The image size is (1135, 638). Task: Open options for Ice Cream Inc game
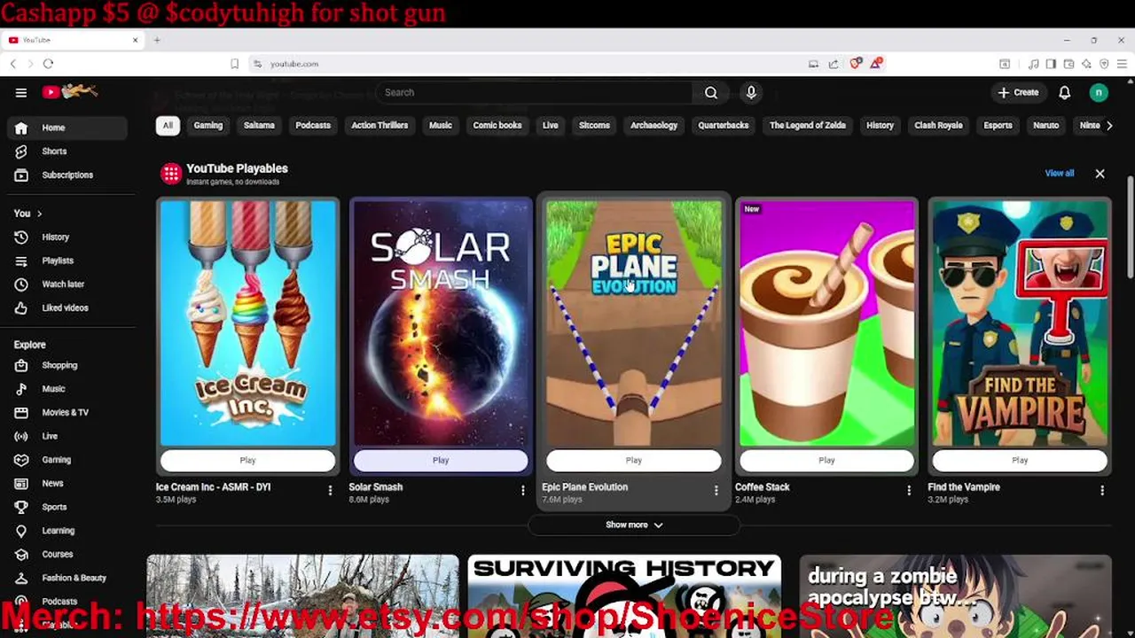click(330, 490)
